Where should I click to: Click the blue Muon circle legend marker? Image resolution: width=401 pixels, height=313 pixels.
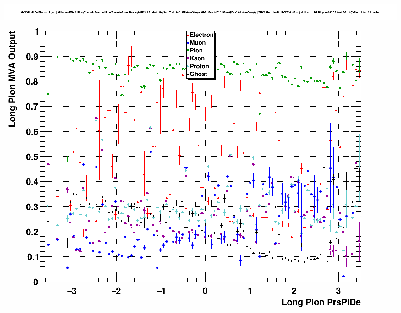pyautogui.click(x=188, y=43)
